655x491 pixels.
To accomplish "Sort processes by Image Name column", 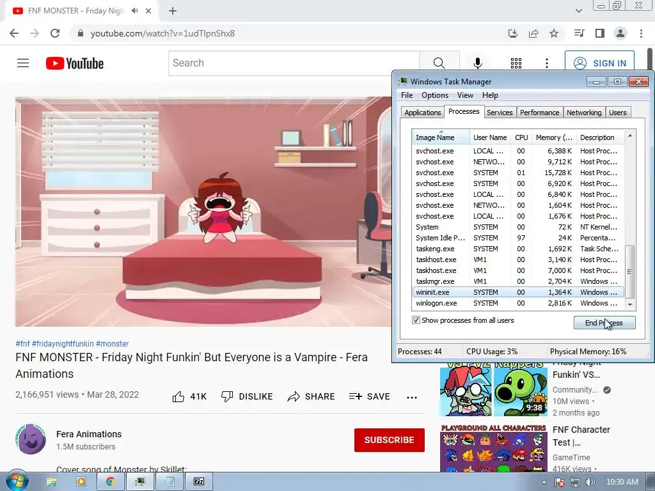I will [x=441, y=137].
